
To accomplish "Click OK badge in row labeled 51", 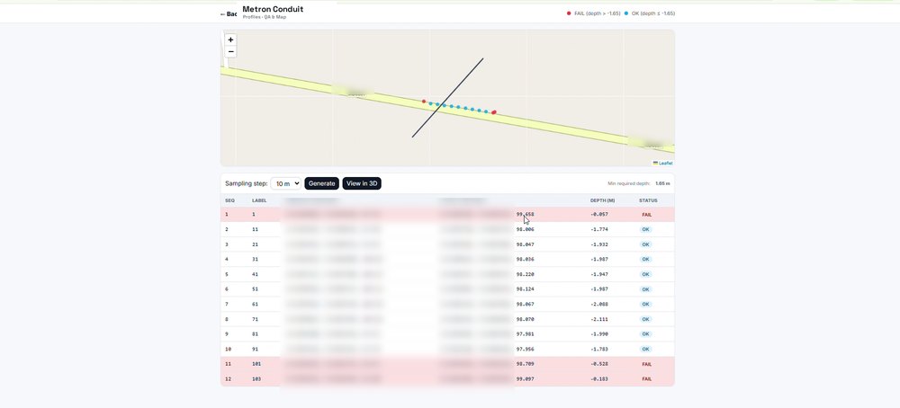I will coord(645,289).
